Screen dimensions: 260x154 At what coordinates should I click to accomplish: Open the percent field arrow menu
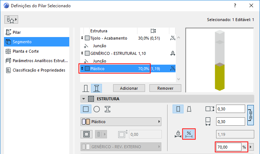tap(250, 147)
